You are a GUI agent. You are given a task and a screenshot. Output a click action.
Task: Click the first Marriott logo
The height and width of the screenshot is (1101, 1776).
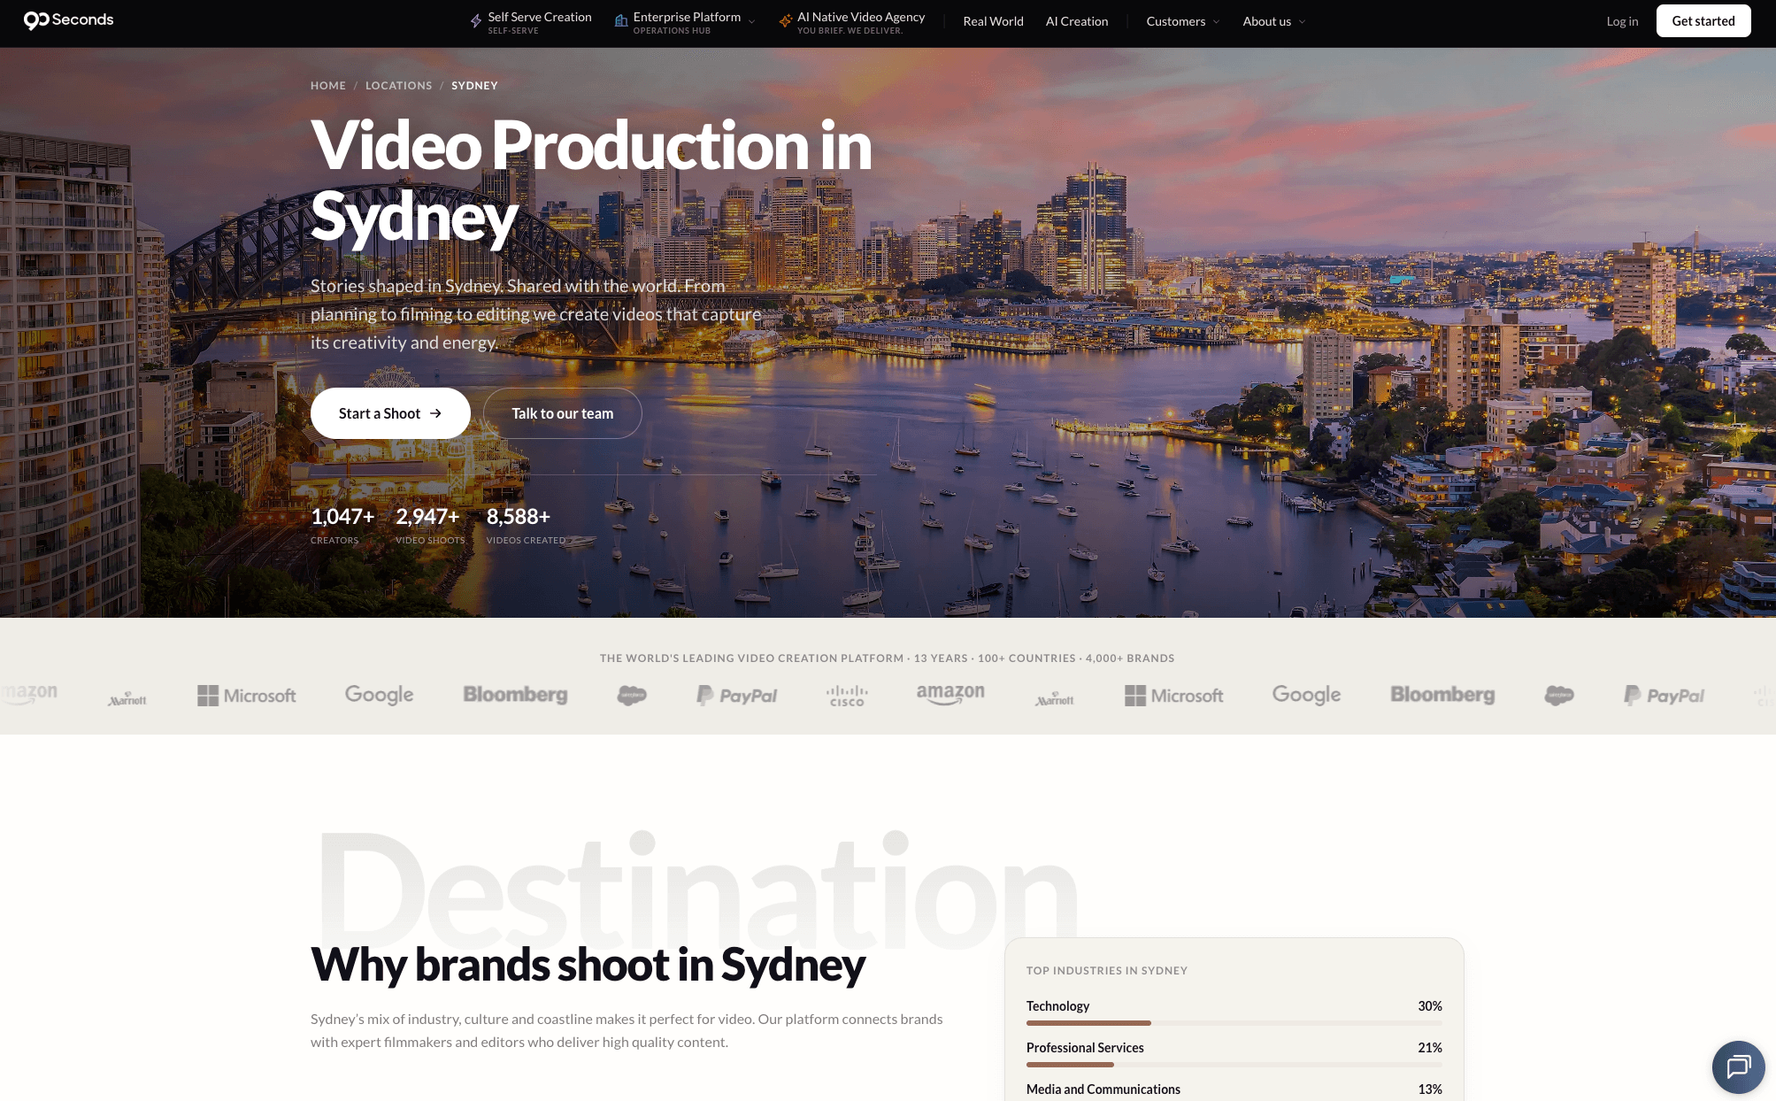[x=127, y=699]
